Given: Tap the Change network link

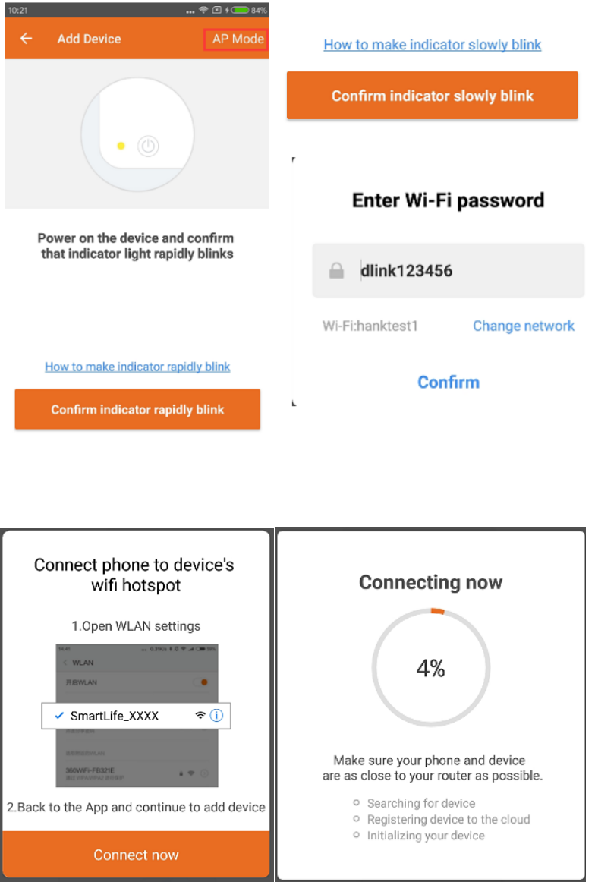Looking at the screenshot, I should pyautogui.click(x=524, y=326).
